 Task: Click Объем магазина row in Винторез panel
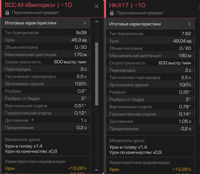tap(46, 47)
